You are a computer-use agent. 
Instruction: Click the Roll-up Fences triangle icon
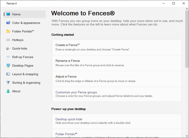[x=8, y=57]
